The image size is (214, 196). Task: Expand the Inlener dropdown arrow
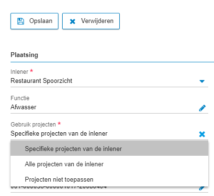(202, 81)
